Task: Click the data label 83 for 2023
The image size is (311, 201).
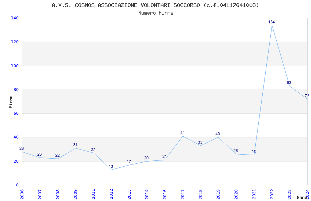Action: [289, 83]
